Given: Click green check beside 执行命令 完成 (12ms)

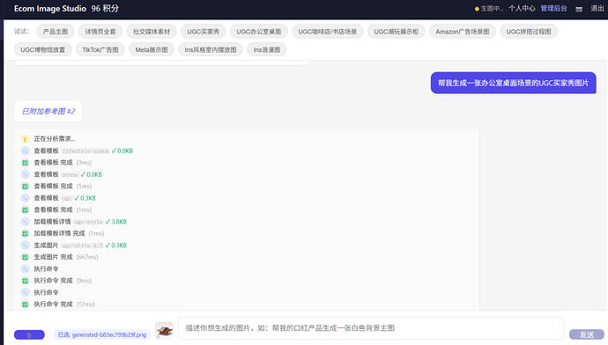Looking at the screenshot, I should [26, 305].
